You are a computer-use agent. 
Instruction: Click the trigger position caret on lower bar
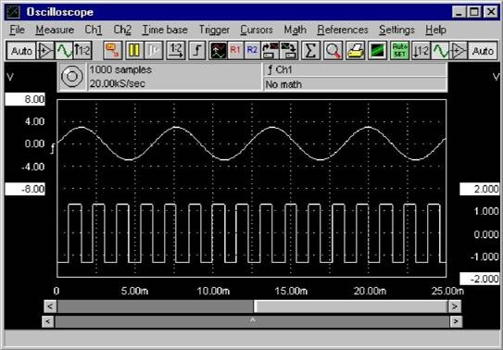click(253, 319)
